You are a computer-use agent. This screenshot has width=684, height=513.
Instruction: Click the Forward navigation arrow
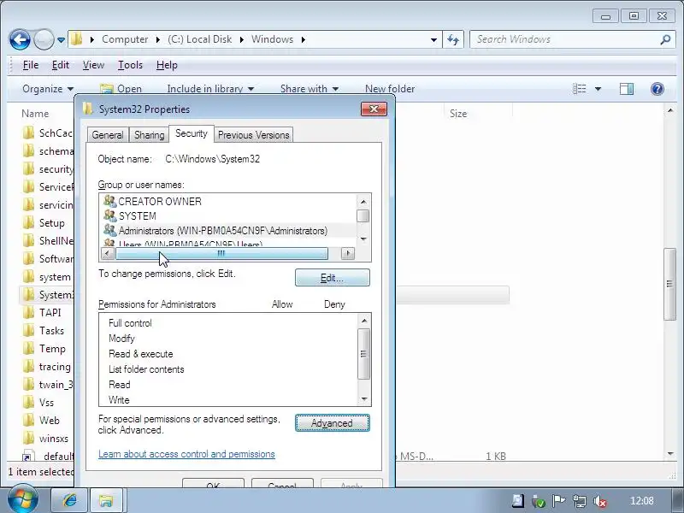[x=44, y=39]
